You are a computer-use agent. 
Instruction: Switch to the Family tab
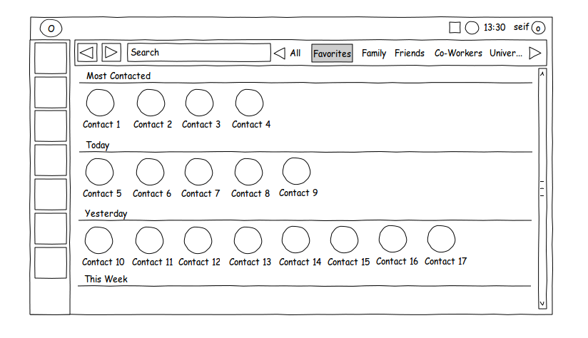tap(374, 53)
